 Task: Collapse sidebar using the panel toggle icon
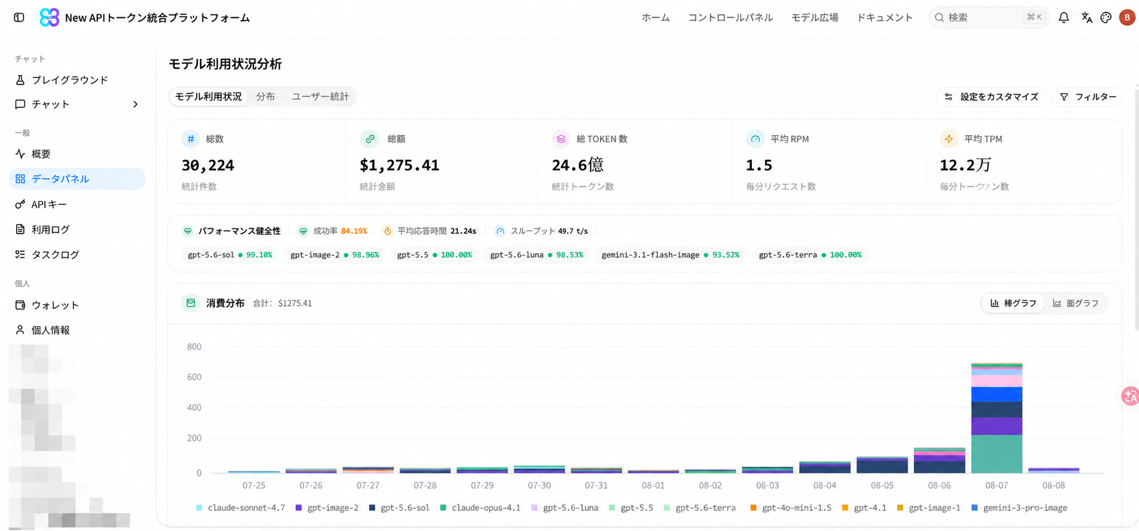pos(19,17)
